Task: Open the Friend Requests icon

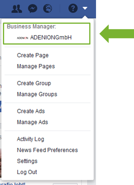Action: 17,9
